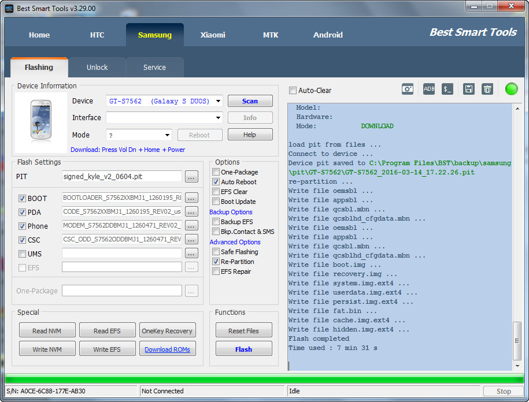Click the PIT file path field
529x402 pixels.
pos(122,177)
